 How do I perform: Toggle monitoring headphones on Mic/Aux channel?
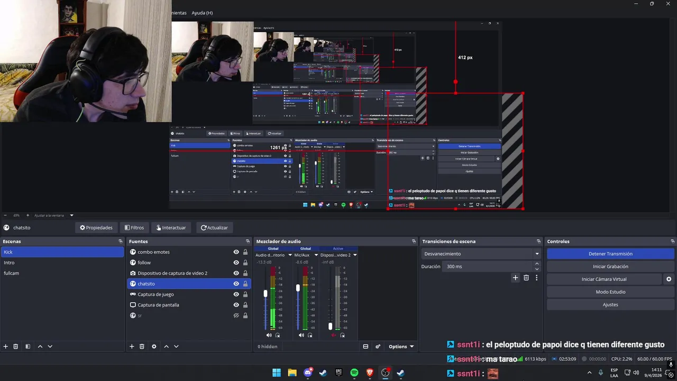point(310,335)
